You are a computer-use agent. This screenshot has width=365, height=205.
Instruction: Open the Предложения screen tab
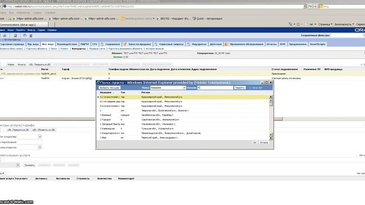point(298,44)
